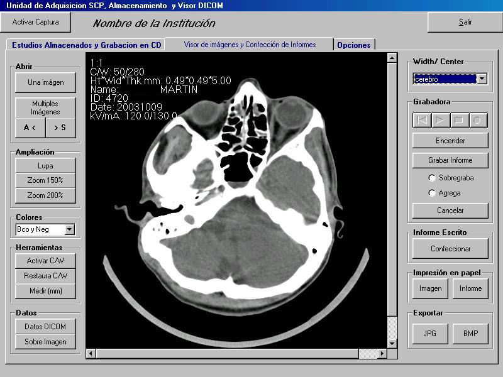Select the Sobregraba radio option

pos(432,178)
